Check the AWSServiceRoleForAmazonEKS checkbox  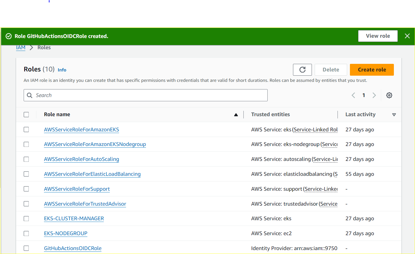[26, 130]
